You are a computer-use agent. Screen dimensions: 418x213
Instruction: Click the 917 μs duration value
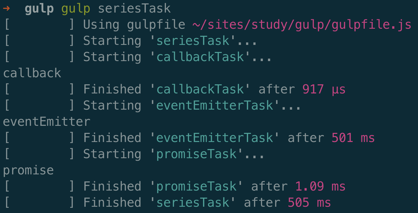[324, 90]
